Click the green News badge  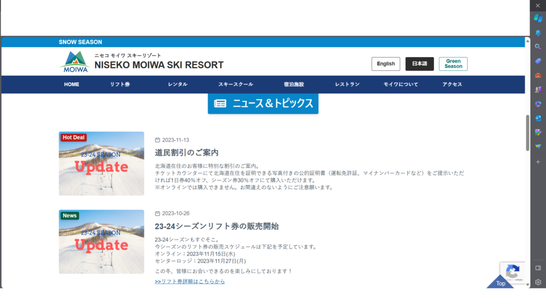[70, 216]
